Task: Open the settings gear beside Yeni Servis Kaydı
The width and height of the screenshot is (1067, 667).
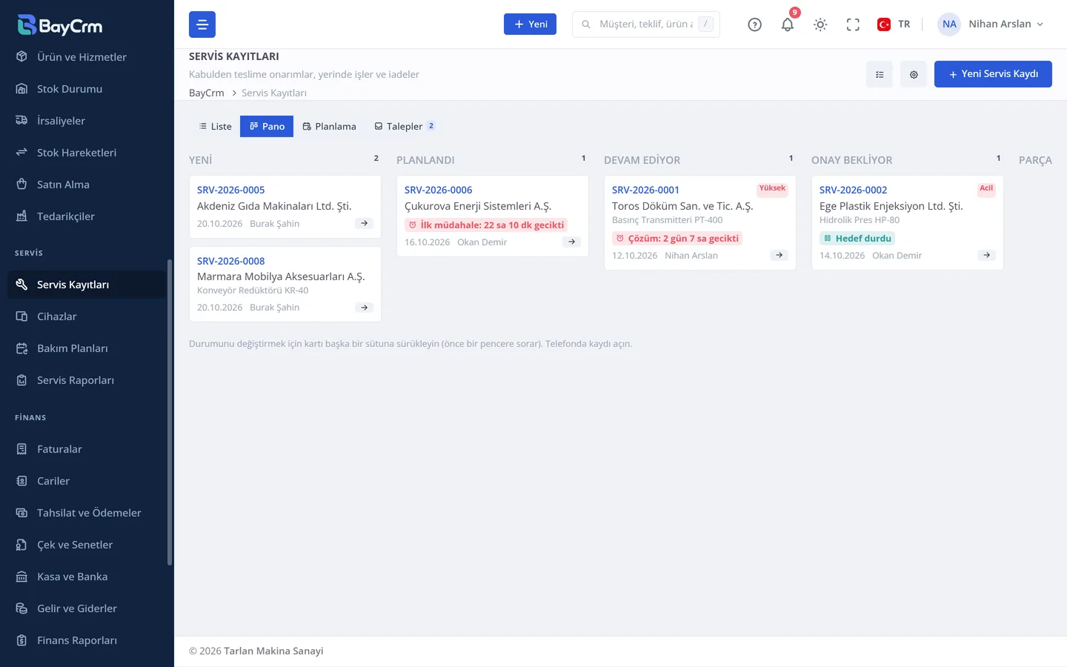Action: [x=914, y=74]
